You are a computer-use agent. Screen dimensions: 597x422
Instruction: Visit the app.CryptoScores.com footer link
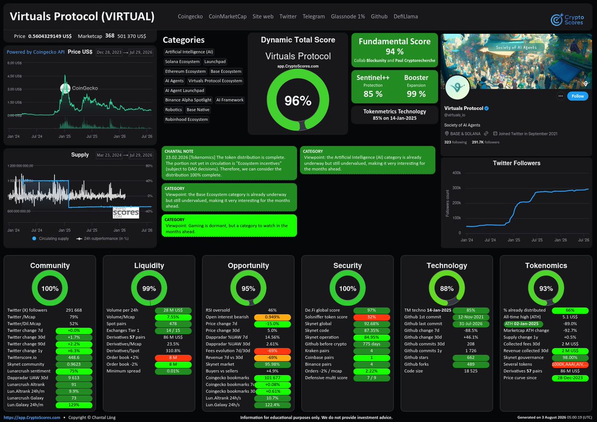point(32,418)
